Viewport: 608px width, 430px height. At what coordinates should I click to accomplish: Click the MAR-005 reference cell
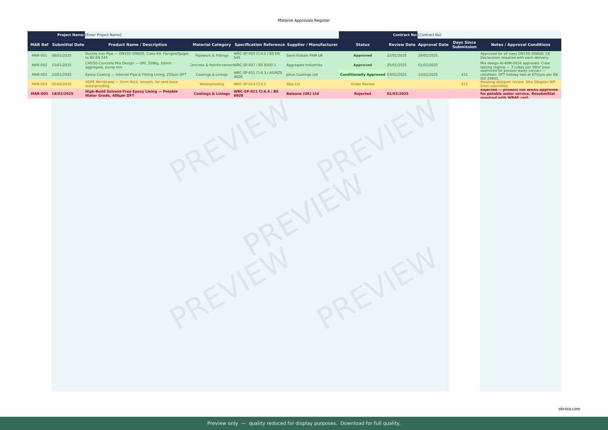pyautogui.click(x=39, y=94)
